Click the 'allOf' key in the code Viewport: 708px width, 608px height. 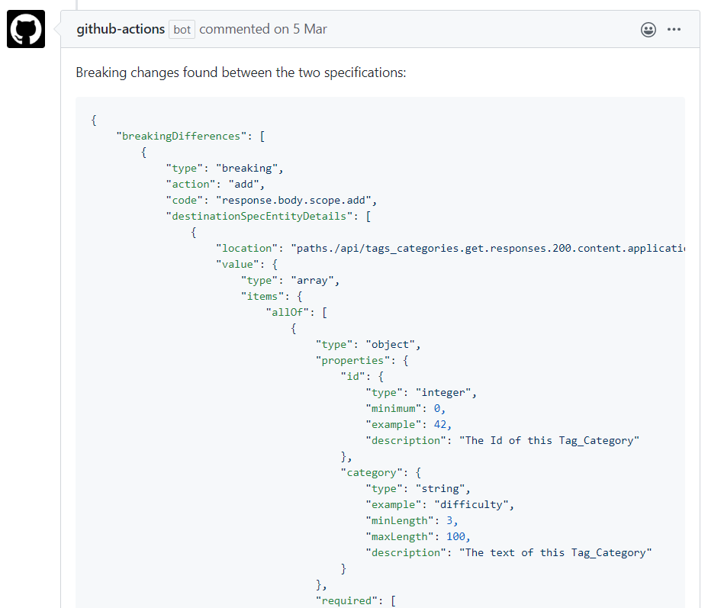pyautogui.click(x=288, y=312)
